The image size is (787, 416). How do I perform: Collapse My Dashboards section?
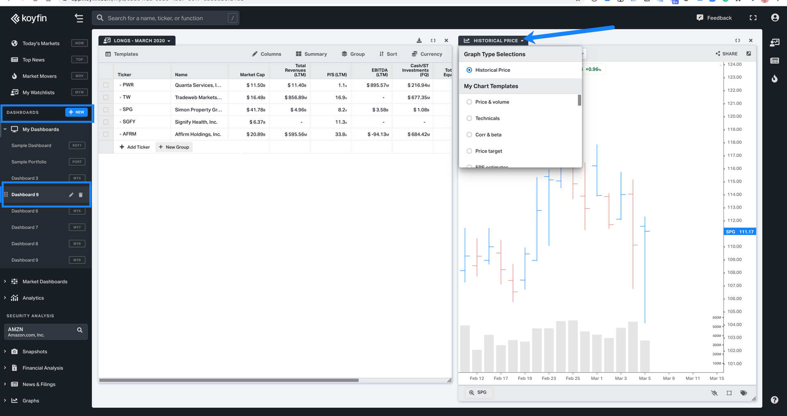pos(5,129)
